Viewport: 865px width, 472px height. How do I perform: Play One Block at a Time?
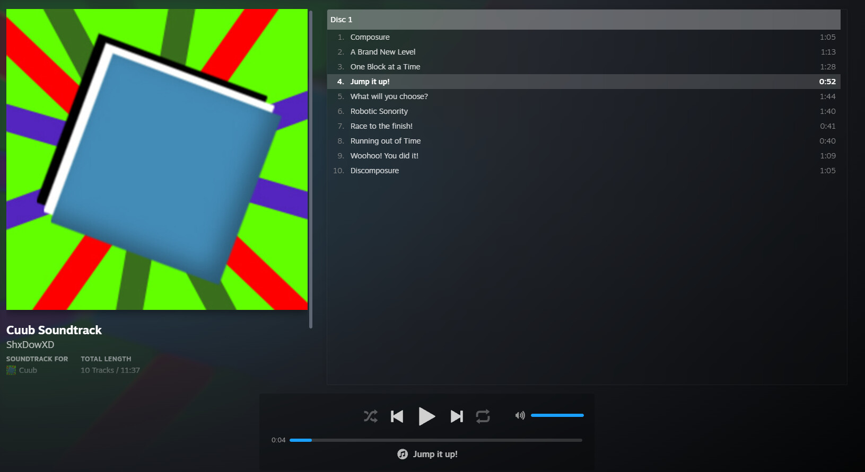385,67
